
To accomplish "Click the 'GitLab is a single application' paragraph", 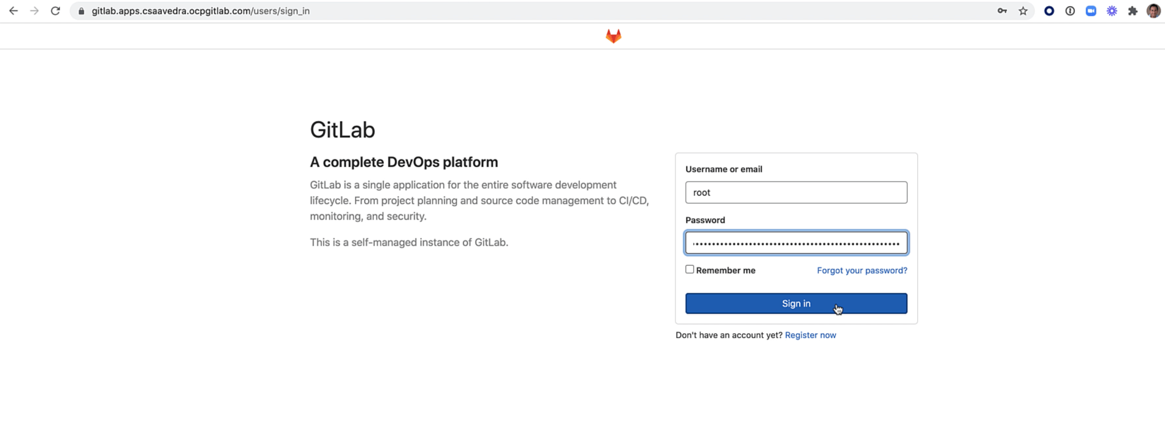I will pyautogui.click(x=479, y=201).
